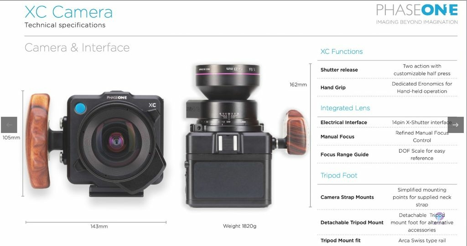Image resolution: width=467 pixels, height=246 pixels.
Task: Click the Tripod Foot section heading
Action: pyautogui.click(x=339, y=175)
